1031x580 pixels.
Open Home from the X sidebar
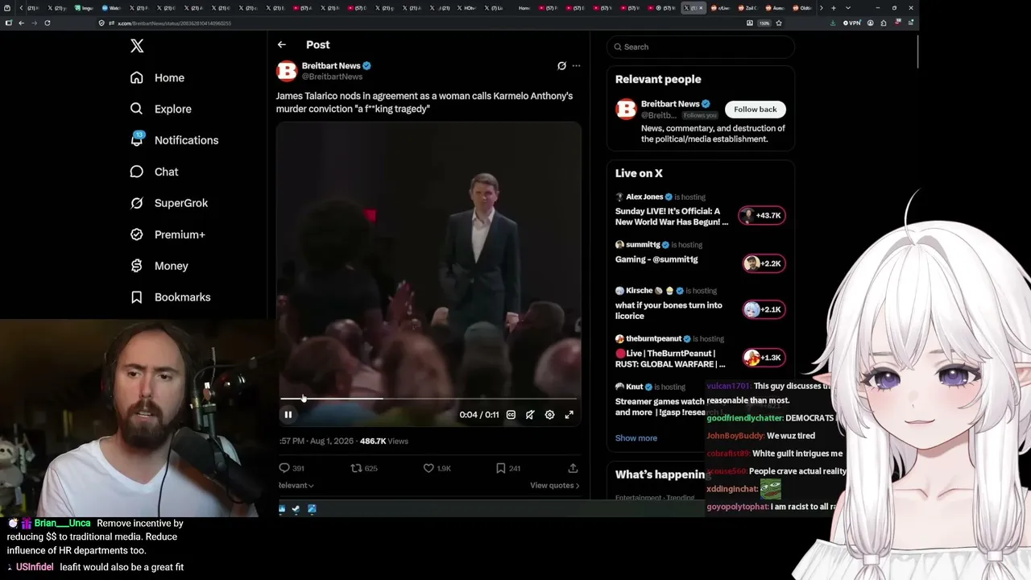click(158, 77)
